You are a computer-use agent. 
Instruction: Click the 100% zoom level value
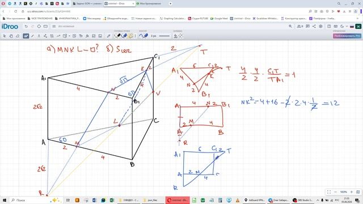pos(343,192)
